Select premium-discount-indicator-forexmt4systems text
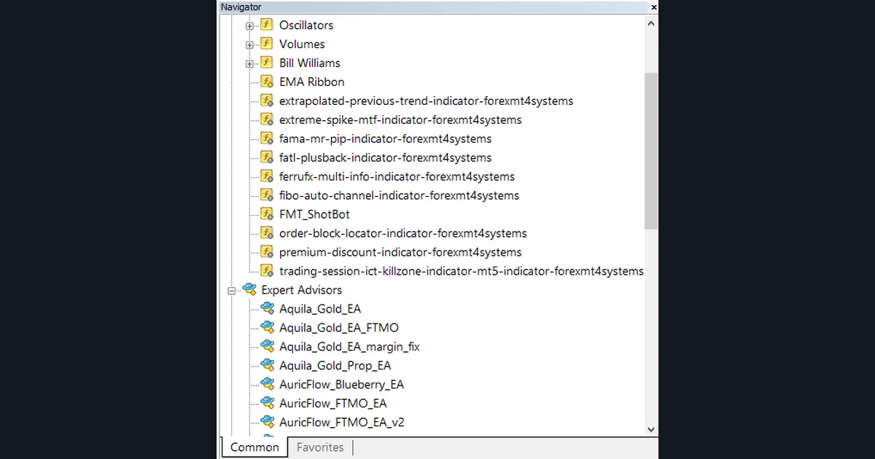 [x=400, y=252]
